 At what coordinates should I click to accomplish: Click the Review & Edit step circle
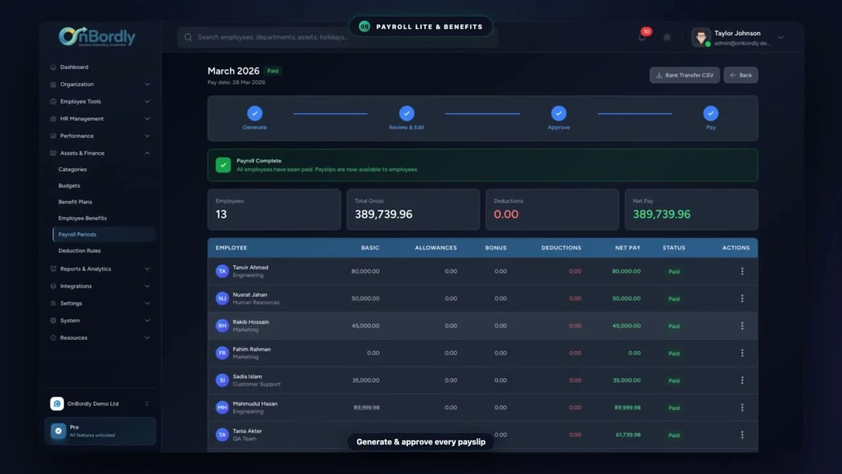tap(407, 113)
